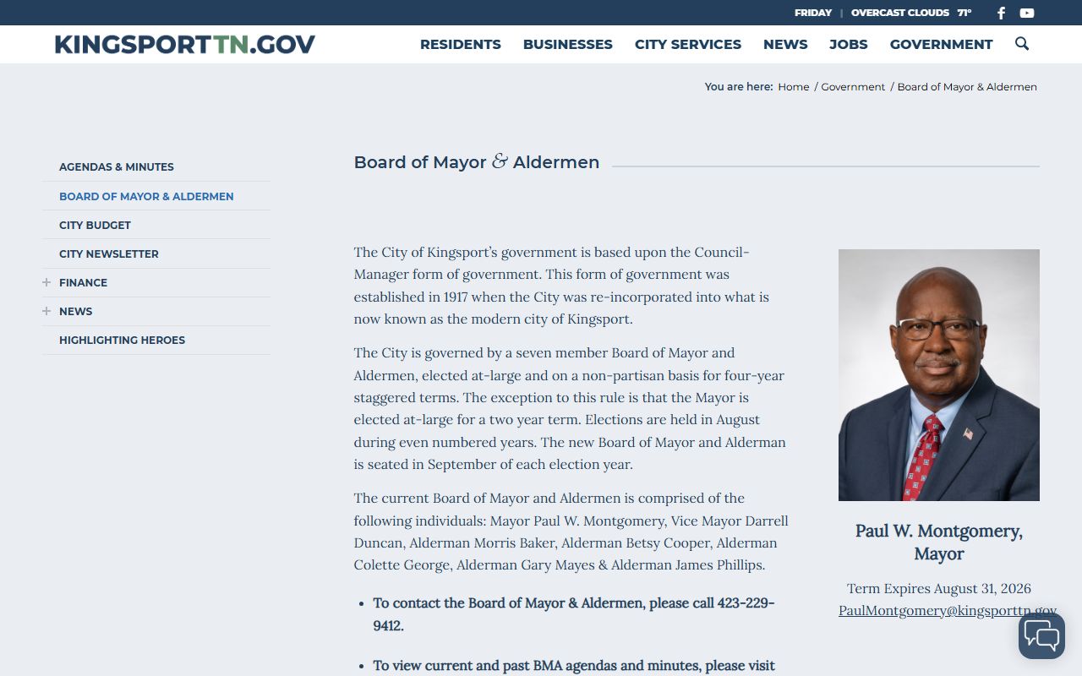The image size is (1082, 676).
Task: Click the Board of Mayor & Aldermen heading
Action: click(477, 162)
